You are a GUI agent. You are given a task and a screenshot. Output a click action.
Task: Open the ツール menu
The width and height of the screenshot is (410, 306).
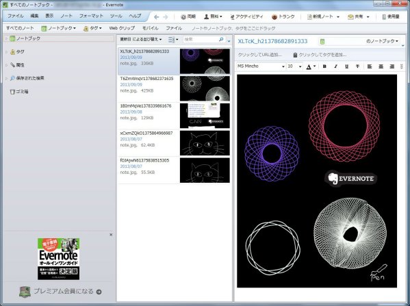click(116, 16)
